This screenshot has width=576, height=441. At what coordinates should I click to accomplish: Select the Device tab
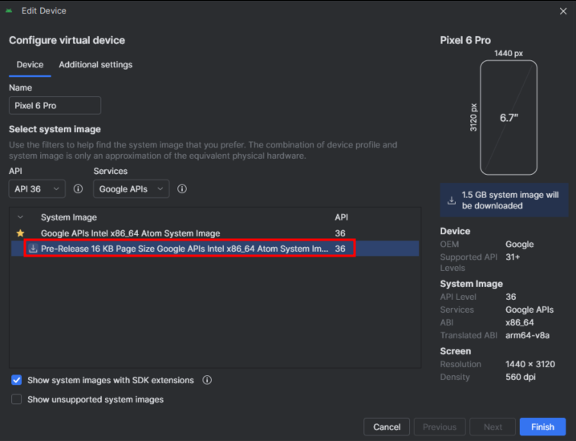point(30,65)
